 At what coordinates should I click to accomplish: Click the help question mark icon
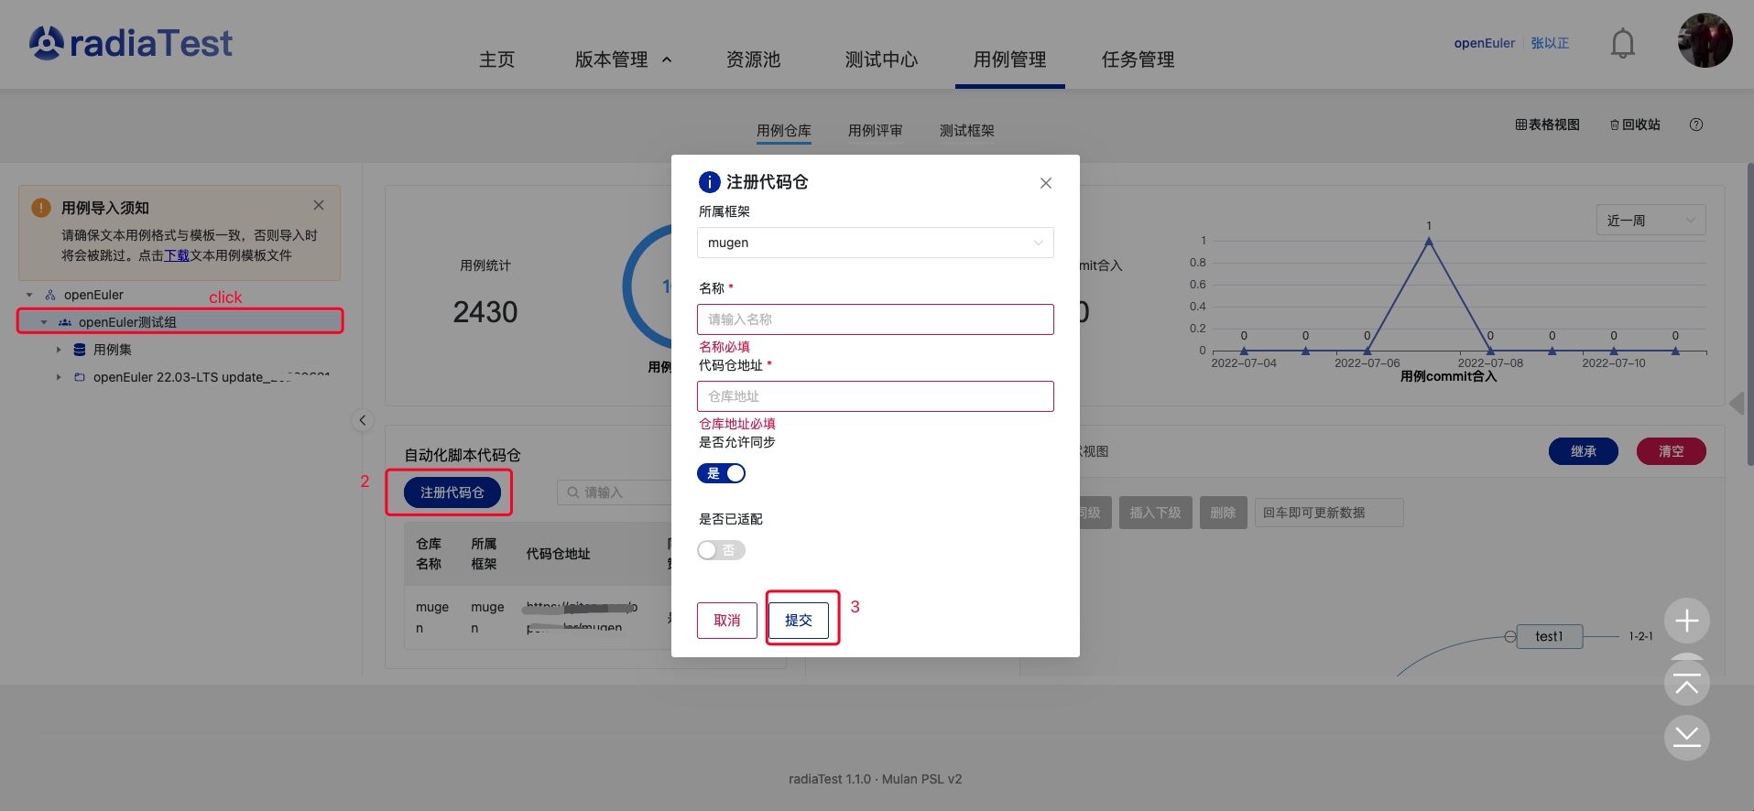pyautogui.click(x=1695, y=124)
